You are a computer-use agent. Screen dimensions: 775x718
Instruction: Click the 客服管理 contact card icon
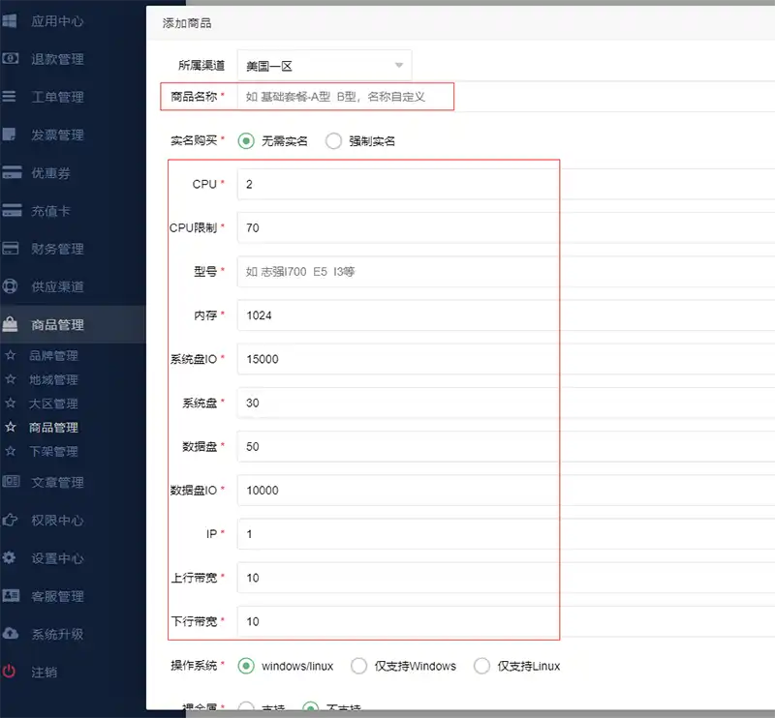11,595
